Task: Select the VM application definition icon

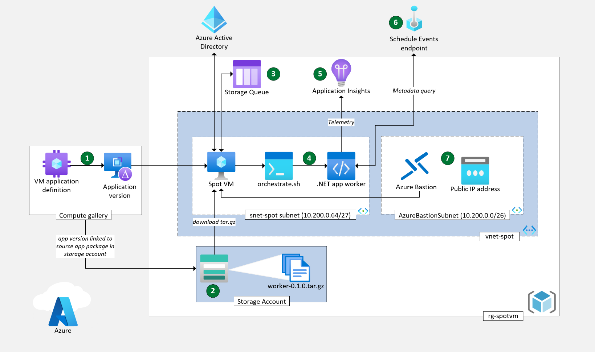Action: [x=57, y=163]
